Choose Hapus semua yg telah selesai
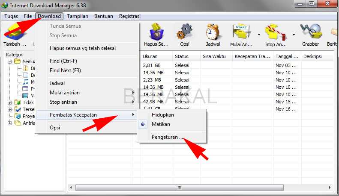Viewport: 339px width, 196px height. tap(83, 48)
